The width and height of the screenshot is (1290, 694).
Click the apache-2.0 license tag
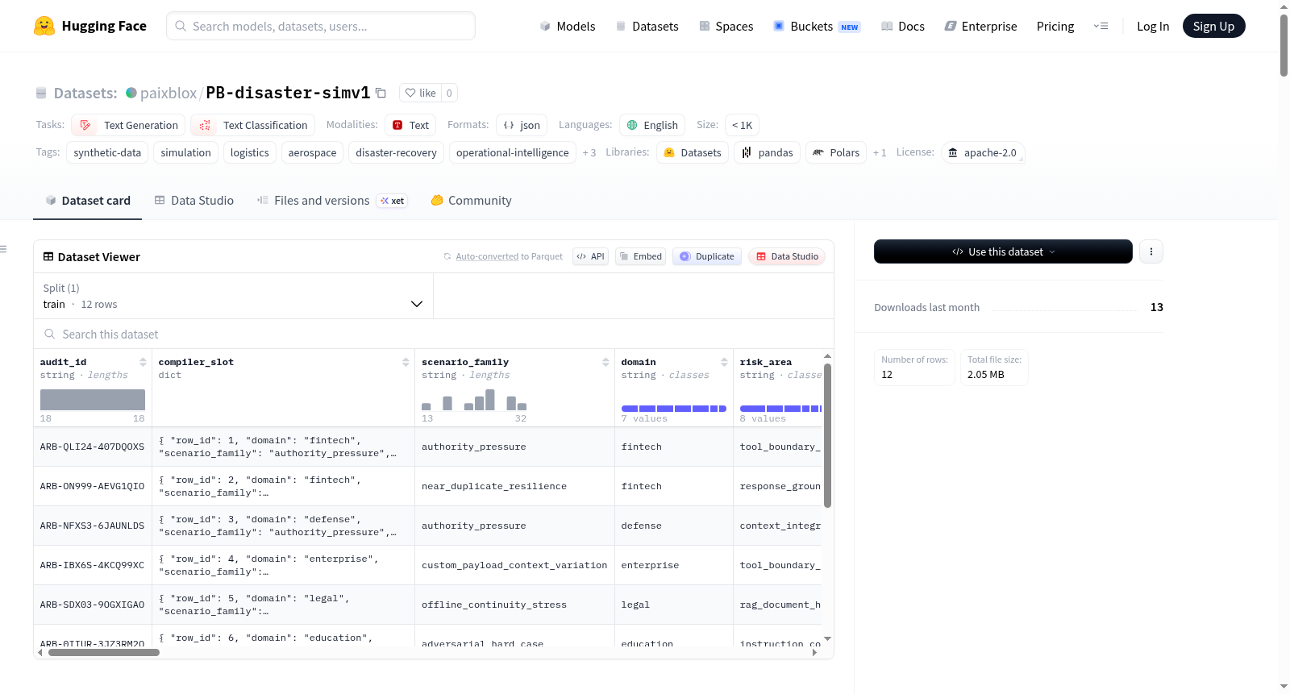[983, 152]
